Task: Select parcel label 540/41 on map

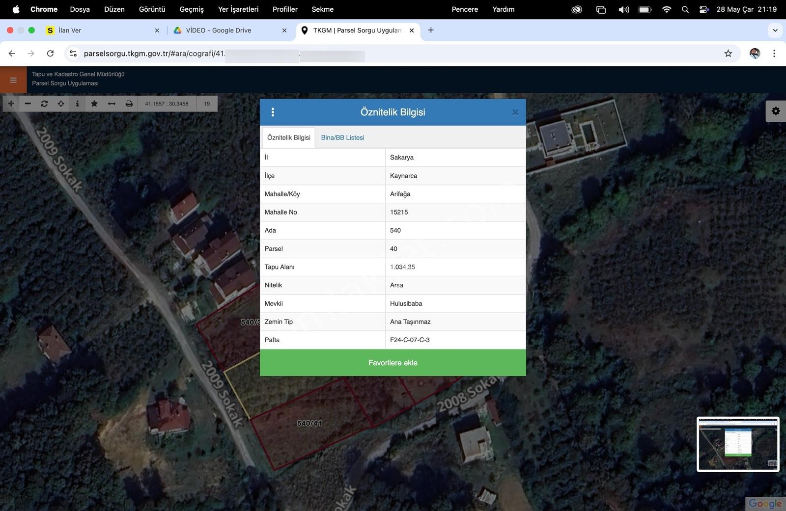Action: click(309, 423)
